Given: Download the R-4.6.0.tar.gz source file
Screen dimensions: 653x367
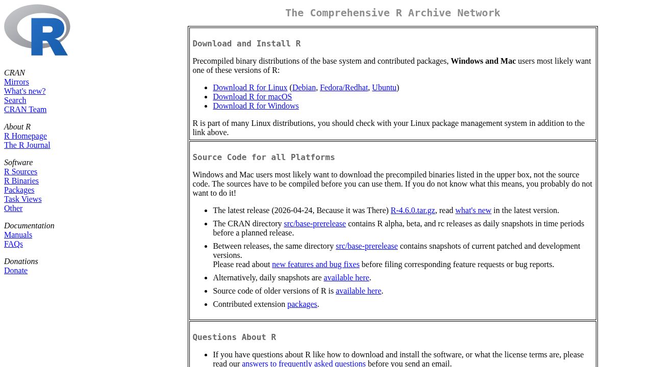Looking at the screenshot, I should coord(413,211).
